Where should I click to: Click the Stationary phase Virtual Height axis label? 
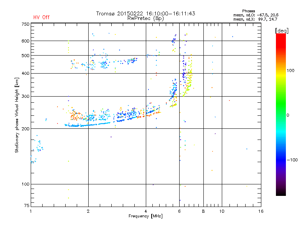click(x=17, y=115)
